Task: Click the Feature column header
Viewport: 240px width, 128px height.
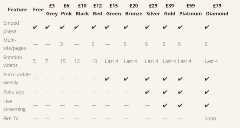Action: click(x=17, y=10)
